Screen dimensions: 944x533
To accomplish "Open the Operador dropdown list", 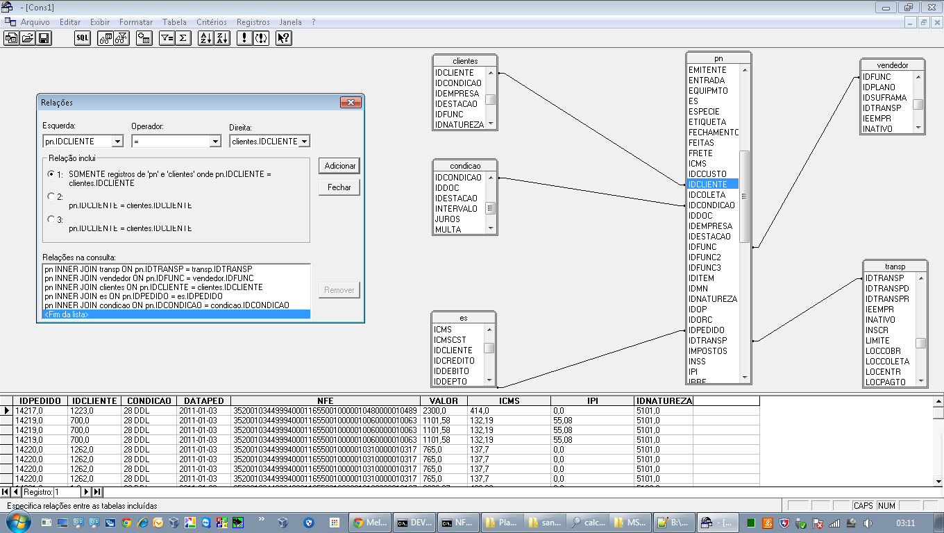I will pyautogui.click(x=214, y=142).
